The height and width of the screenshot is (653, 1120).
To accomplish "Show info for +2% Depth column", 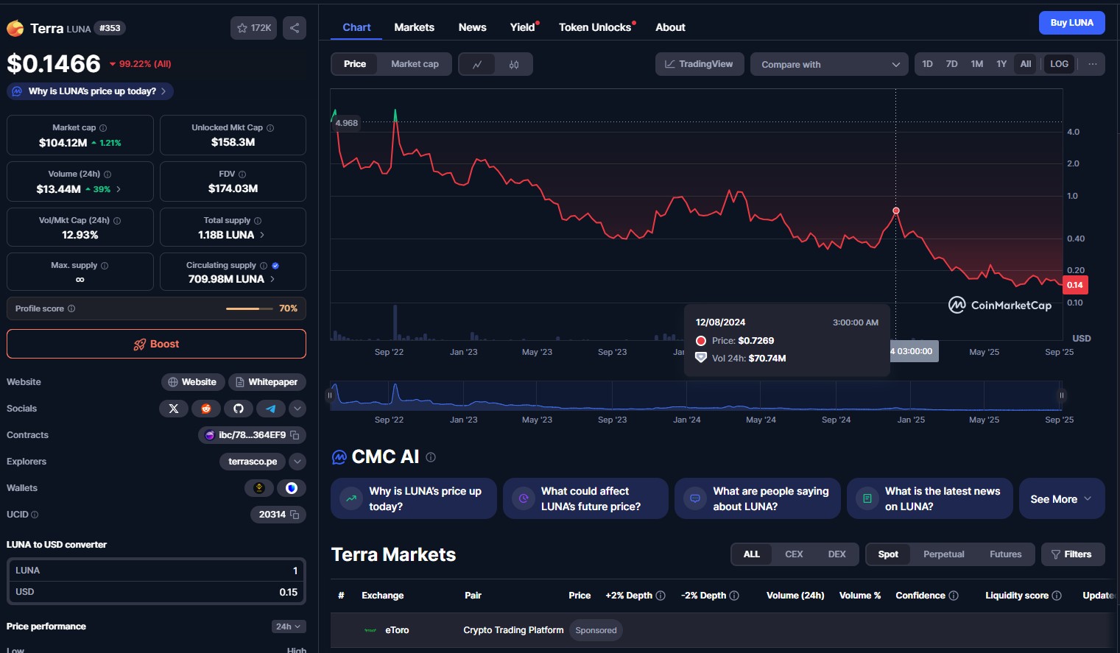I will click(661, 596).
